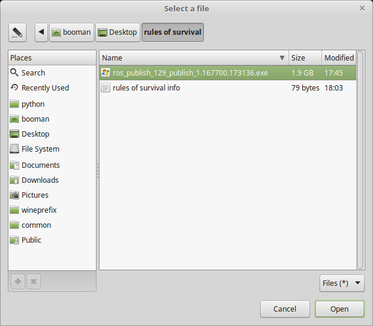Click the clock icon next to Recently Used
Screen dimensions: 373x326
tap(14, 87)
